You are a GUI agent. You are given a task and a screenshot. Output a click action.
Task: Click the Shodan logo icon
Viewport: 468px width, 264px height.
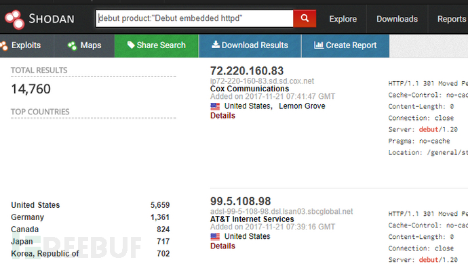click(14, 20)
